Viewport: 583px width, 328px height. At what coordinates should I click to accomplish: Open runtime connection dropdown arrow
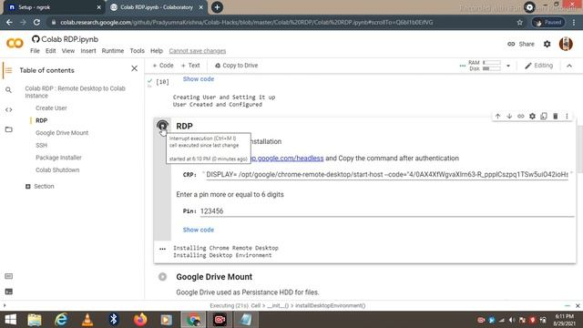tap(508, 66)
